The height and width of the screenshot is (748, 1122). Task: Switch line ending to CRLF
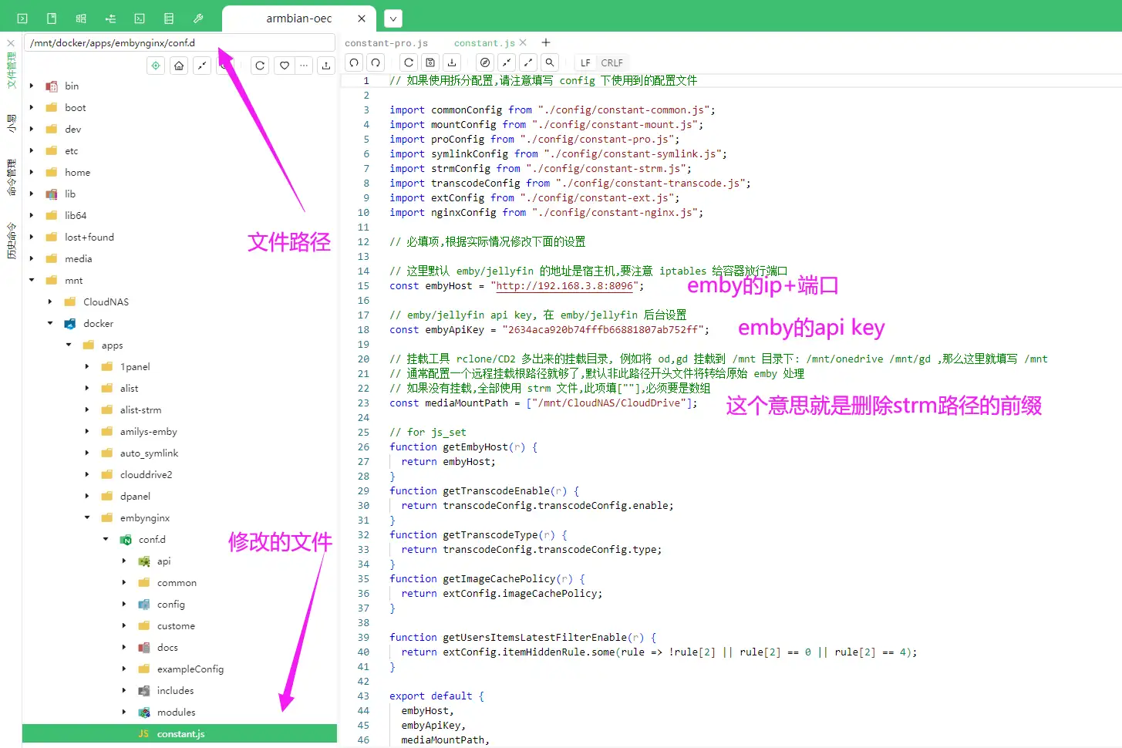click(x=612, y=62)
